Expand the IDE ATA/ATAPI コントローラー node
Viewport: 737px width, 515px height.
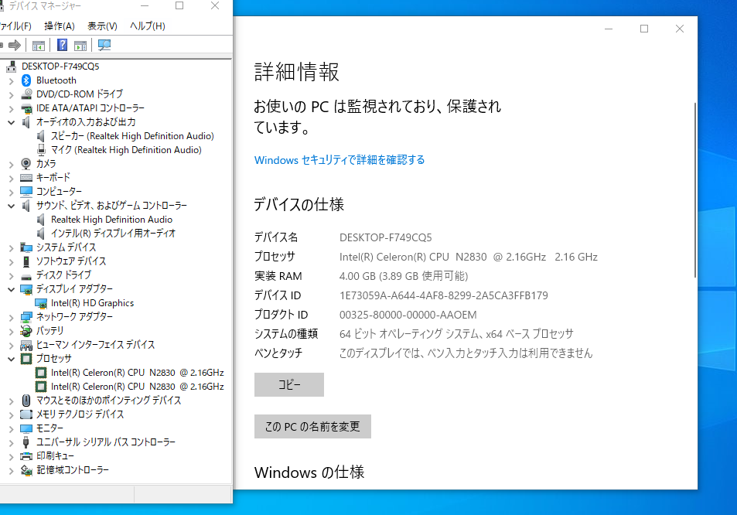tap(12, 108)
